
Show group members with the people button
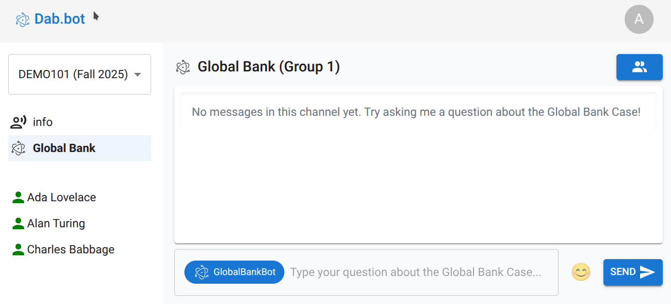click(x=639, y=67)
